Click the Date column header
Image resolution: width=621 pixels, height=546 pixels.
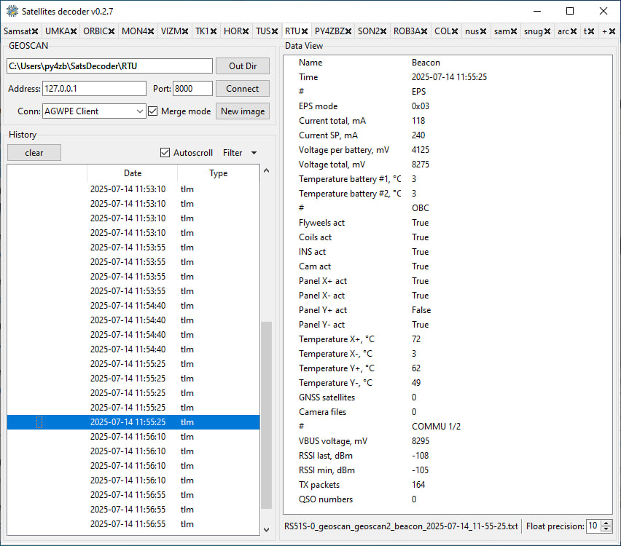click(132, 173)
